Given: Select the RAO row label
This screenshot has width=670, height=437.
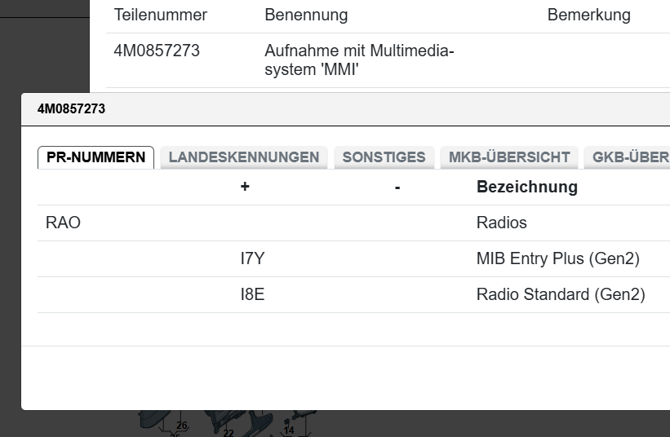Looking at the screenshot, I should tap(63, 223).
